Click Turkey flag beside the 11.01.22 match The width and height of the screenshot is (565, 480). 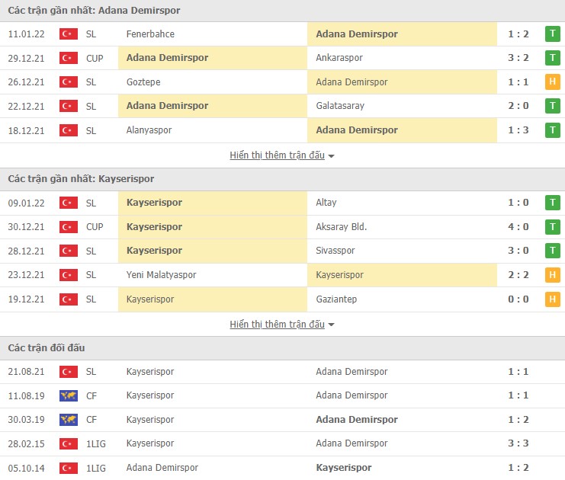coord(69,34)
